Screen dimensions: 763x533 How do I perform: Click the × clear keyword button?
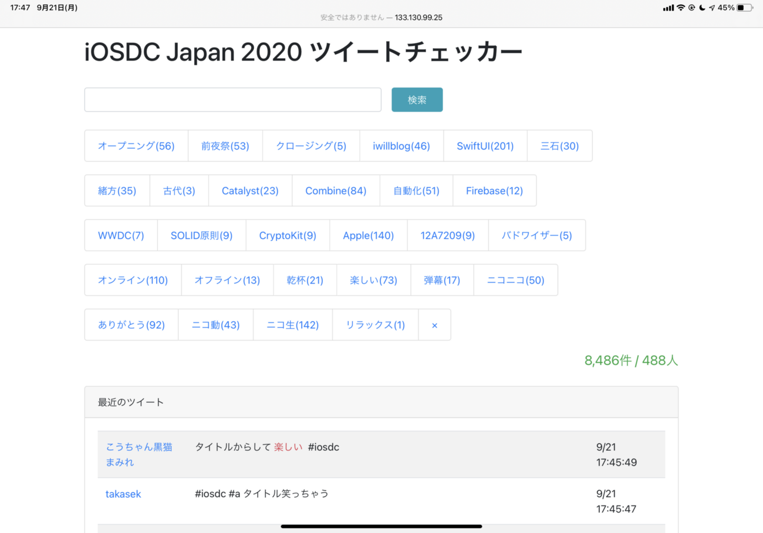[434, 325]
